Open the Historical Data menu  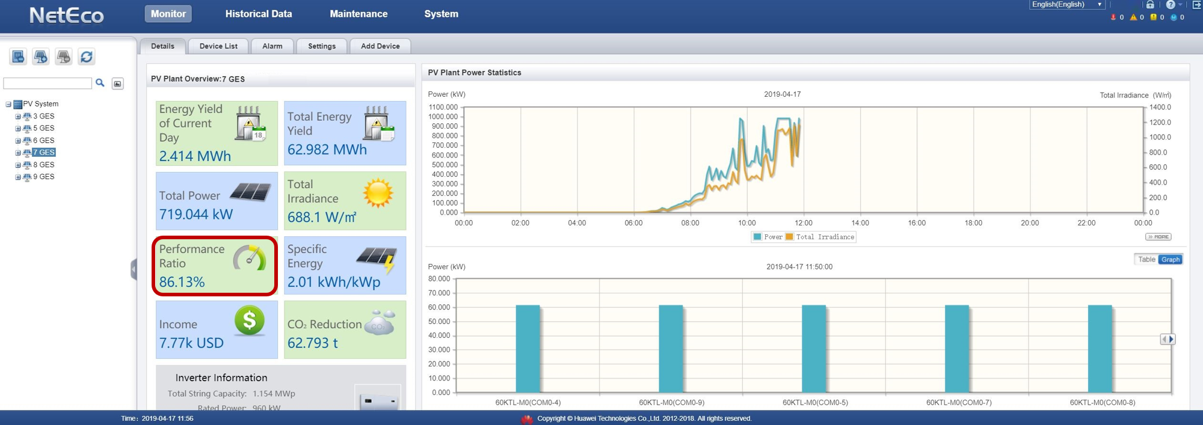[x=259, y=14]
